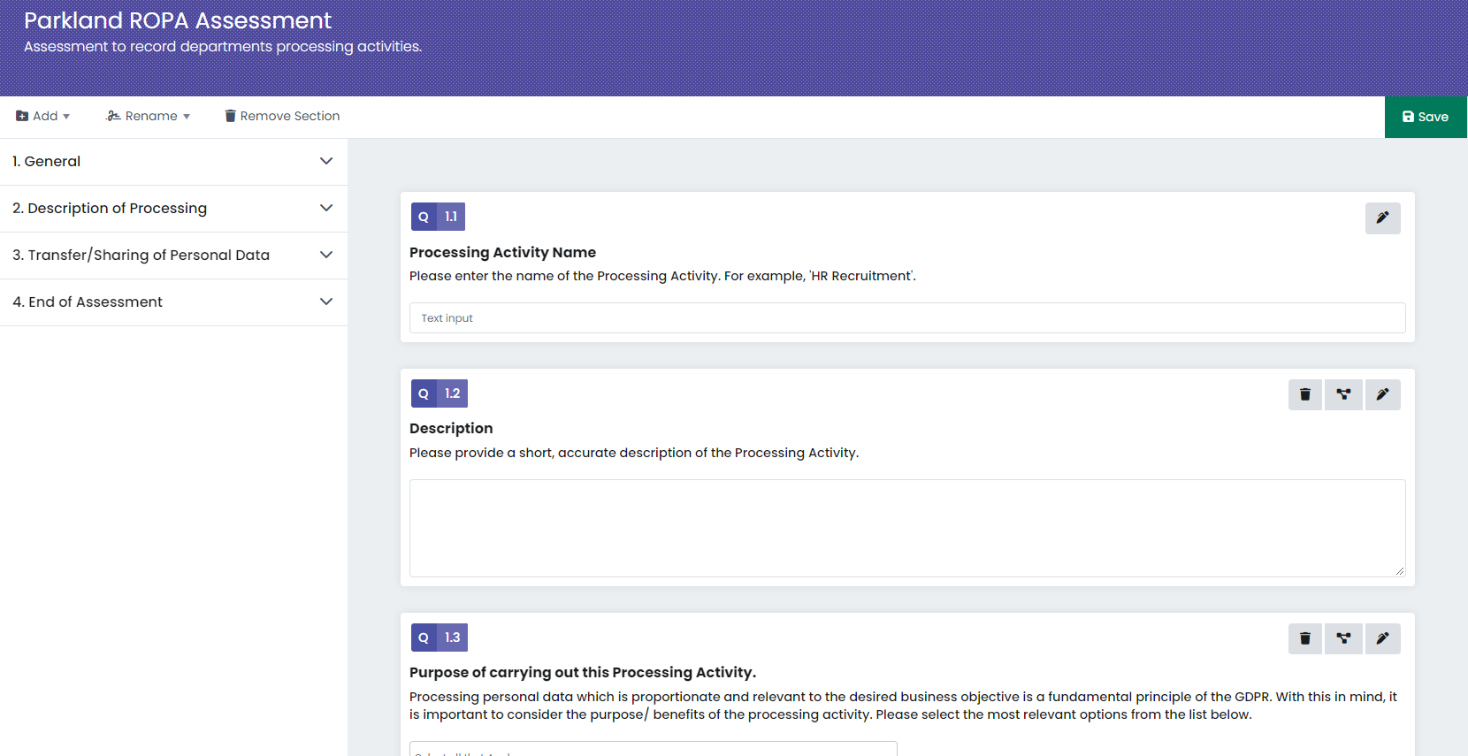Open the branching icon for question 1.3
Viewport: 1468px width, 756px height.
pyautogui.click(x=1343, y=638)
